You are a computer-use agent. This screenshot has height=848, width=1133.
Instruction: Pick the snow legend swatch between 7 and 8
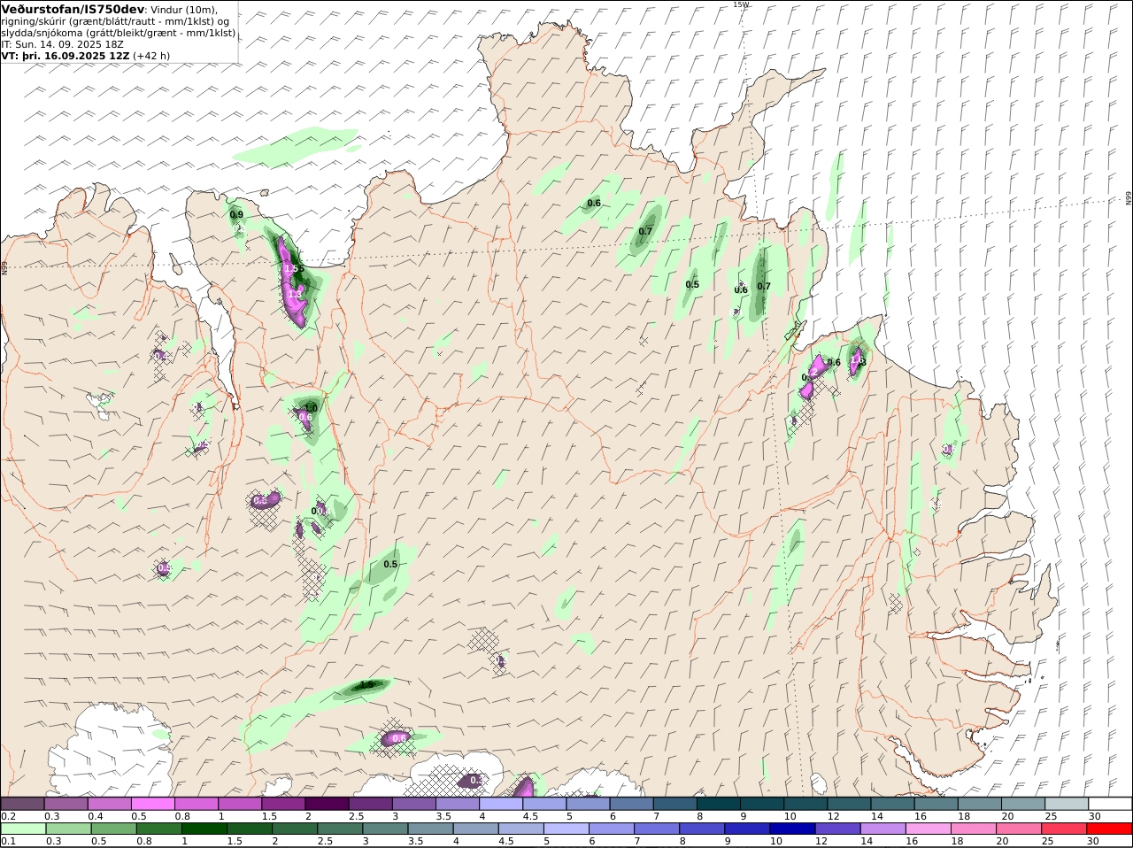(675, 804)
